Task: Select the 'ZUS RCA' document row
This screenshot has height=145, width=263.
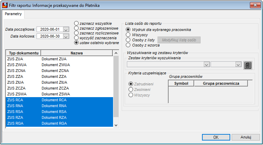Action: (60, 100)
